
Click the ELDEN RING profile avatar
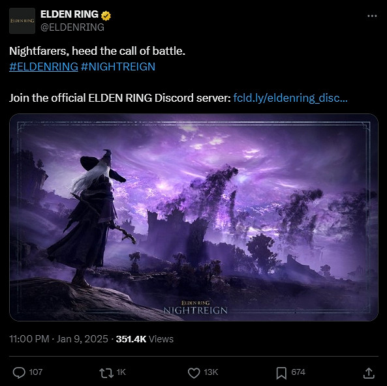[22, 21]
